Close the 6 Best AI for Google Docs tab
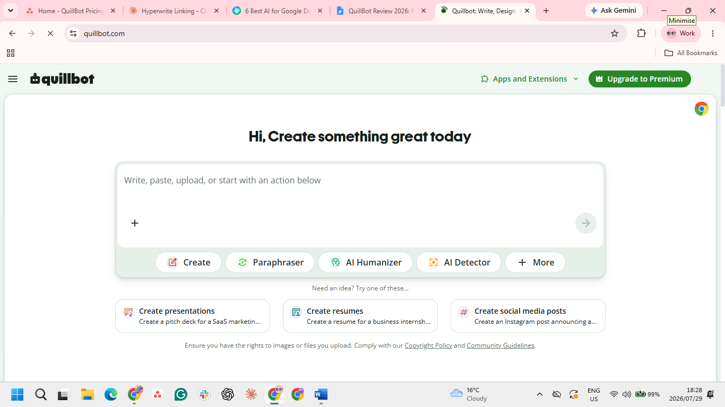Screen dimensions: 725x407 320,11
